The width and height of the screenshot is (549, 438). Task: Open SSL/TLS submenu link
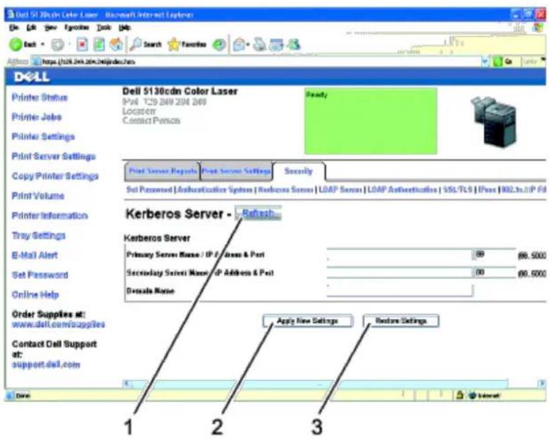click(x=458, y=190)
